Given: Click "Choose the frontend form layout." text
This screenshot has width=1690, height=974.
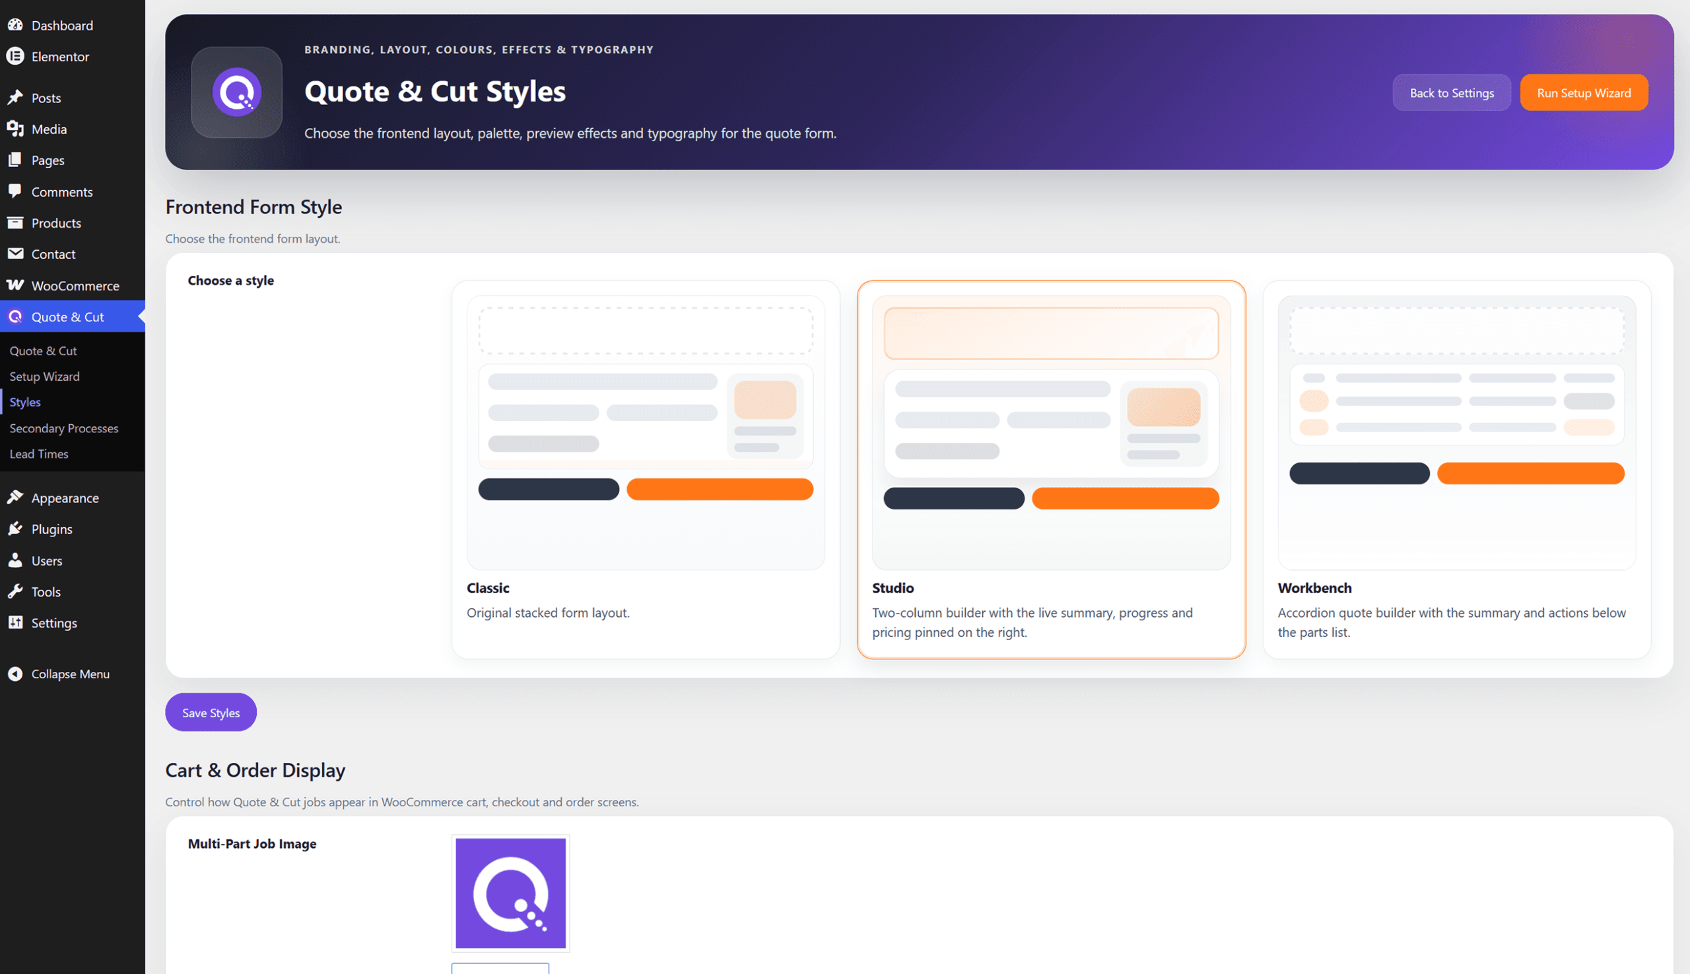Looking at the screenshot, I should point(253,239).
